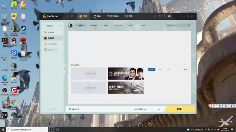Open the WeGame desktop shortcut icon
This screenshot has height=132, width=236.
tap(5, 42)
